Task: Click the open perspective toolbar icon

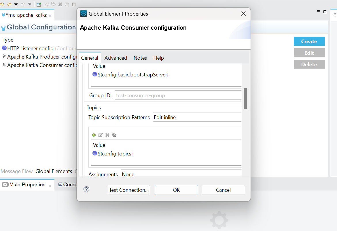Action: coord(39,4)
